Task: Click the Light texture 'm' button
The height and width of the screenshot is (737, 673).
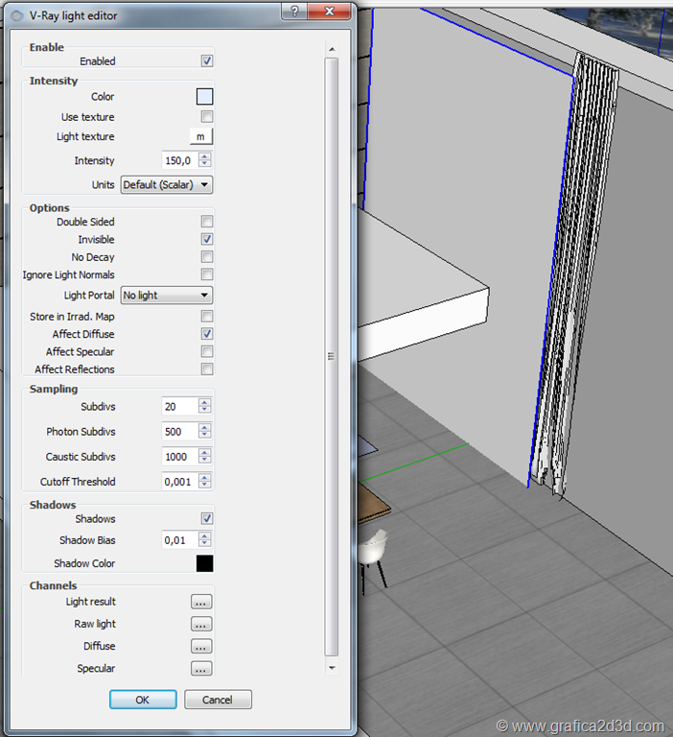Action: click(x=201, y=137)
